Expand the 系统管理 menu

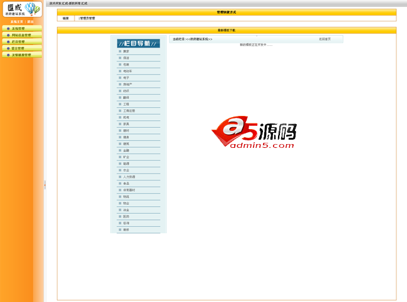[22, 28]
